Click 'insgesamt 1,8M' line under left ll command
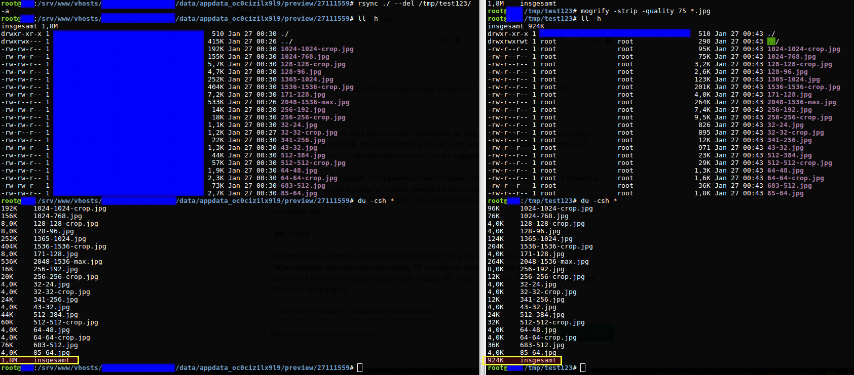 (29, 26)
